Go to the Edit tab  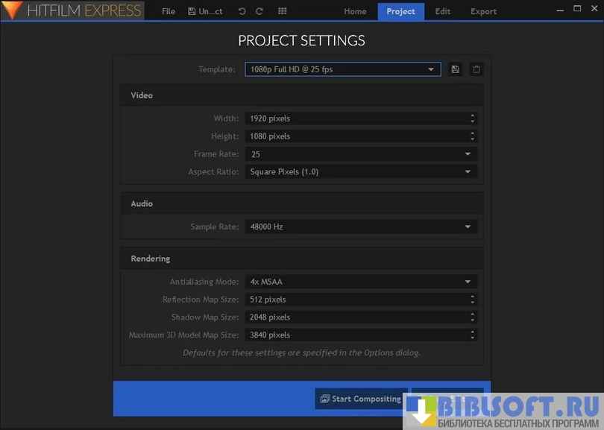tap(442, 11)
